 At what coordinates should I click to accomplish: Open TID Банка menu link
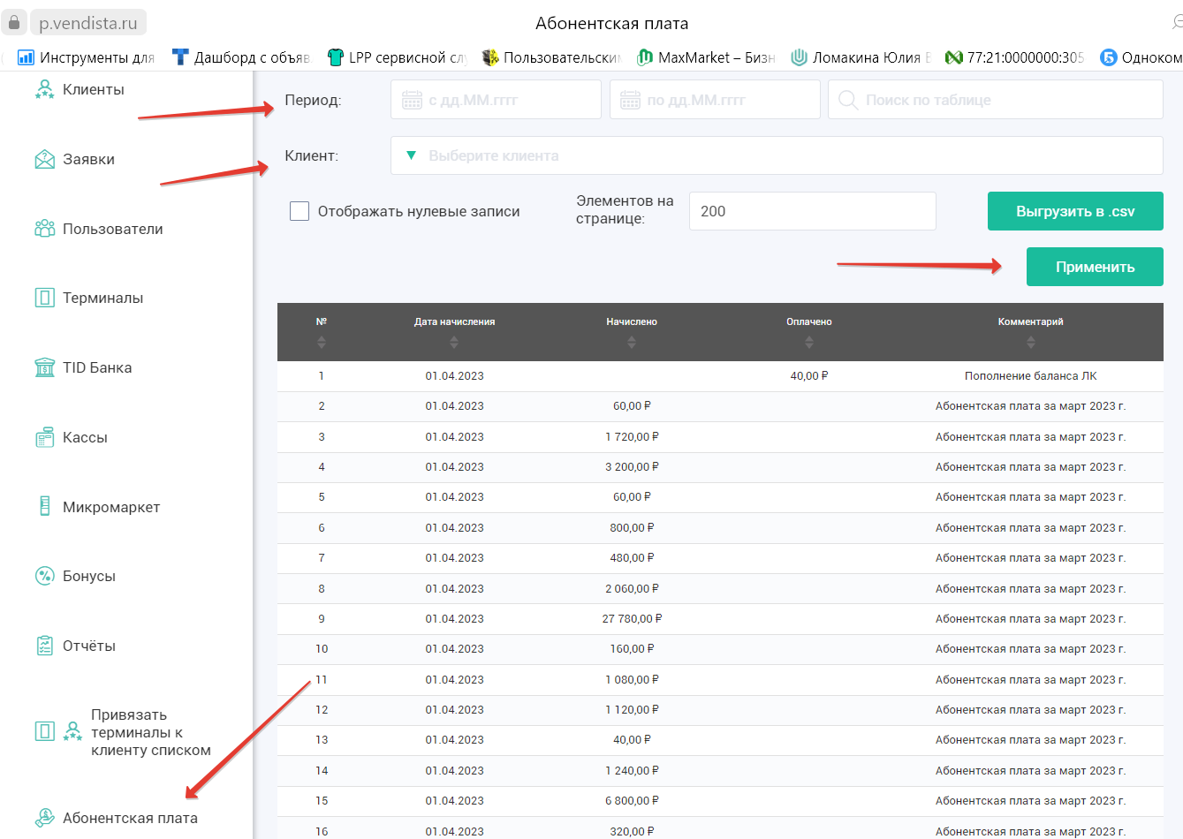[x=97, y=367]
